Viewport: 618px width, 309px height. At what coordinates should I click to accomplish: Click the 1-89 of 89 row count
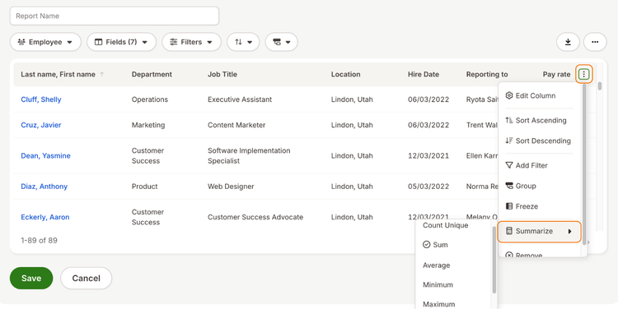(39, 240)
